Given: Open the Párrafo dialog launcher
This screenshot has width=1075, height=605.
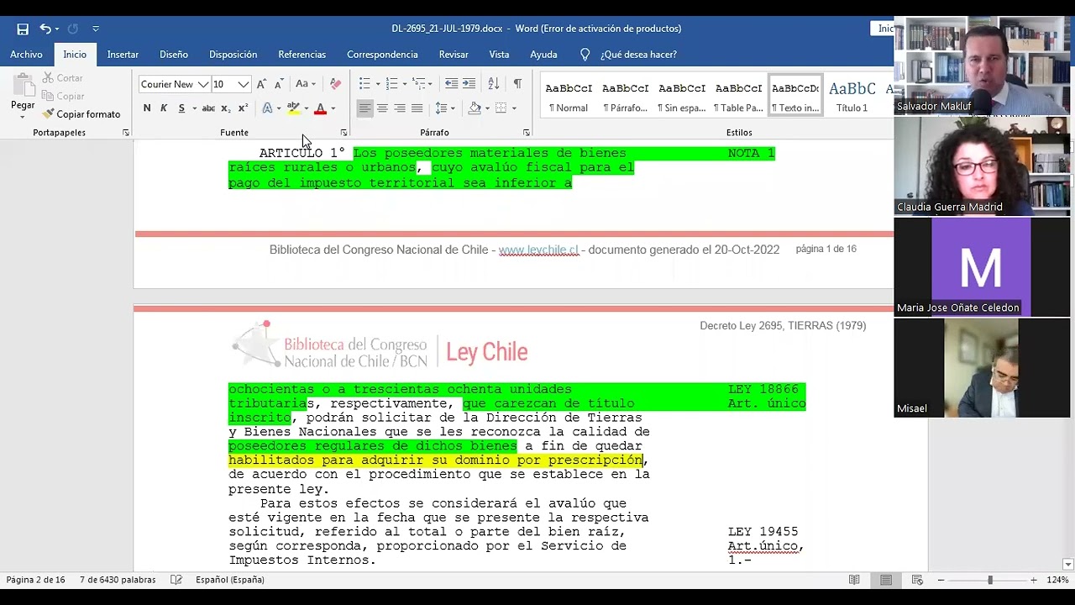Looking at the screenshot, I should click(527, 133).
